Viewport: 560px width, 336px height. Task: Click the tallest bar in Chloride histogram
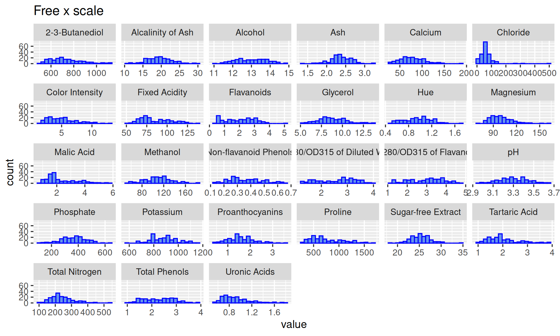tap(485, 53)
